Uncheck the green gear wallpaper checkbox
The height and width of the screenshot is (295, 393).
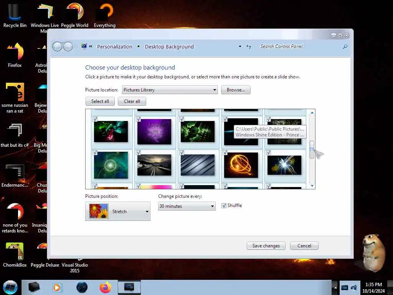(x=182, y=119)
